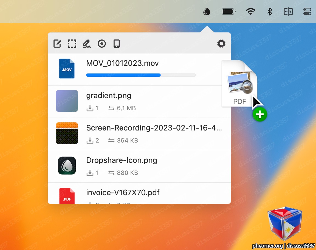
Task: Click the .MOV file icon
Action: (67, 69)
